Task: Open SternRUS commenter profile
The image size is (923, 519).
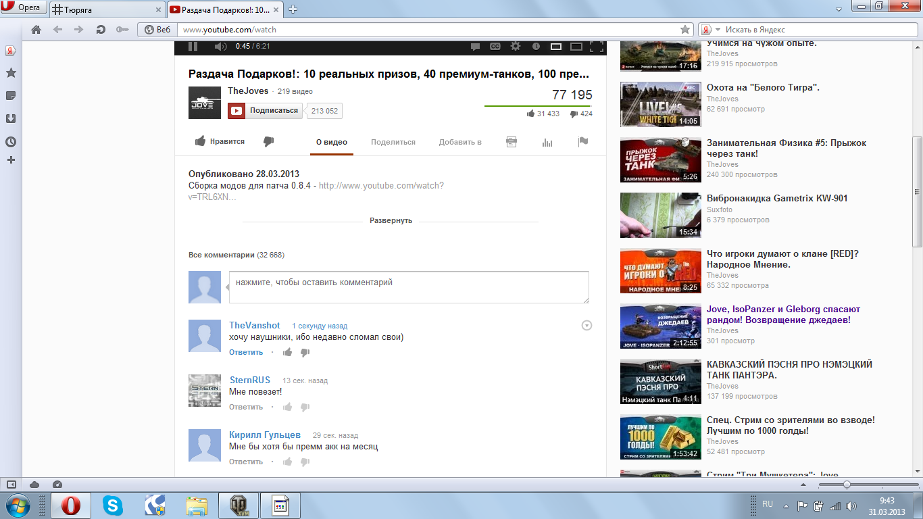Action: point(249,380)
